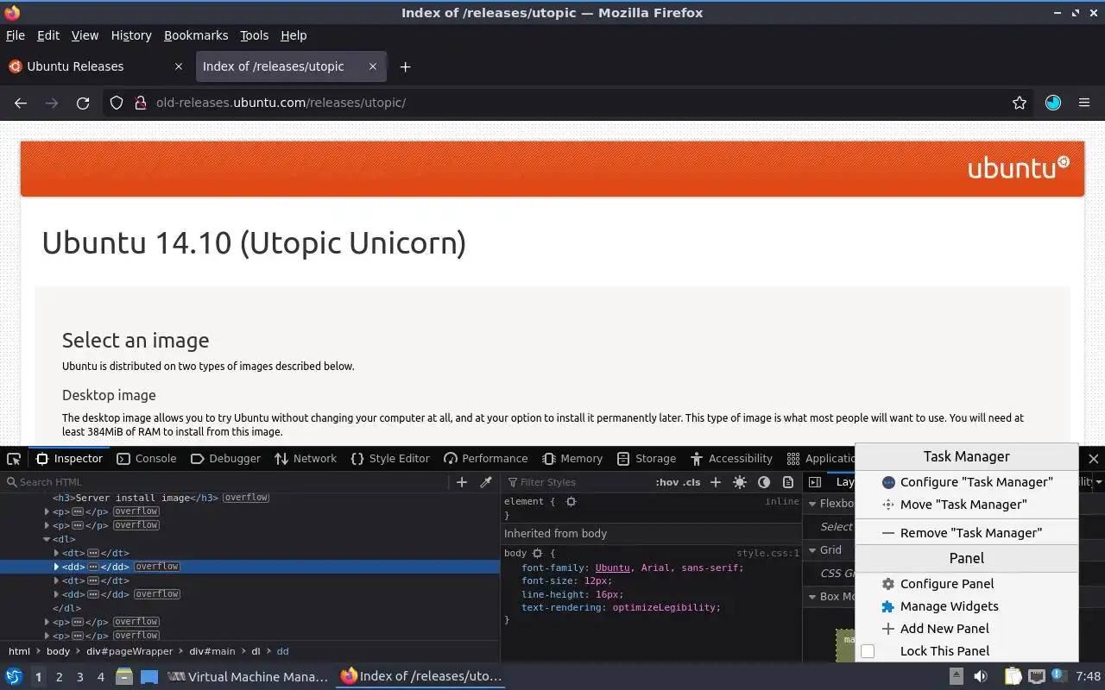
Task: Switch to the Virtual Machine Manager taskbar window
Action: (x=248, y=677)
